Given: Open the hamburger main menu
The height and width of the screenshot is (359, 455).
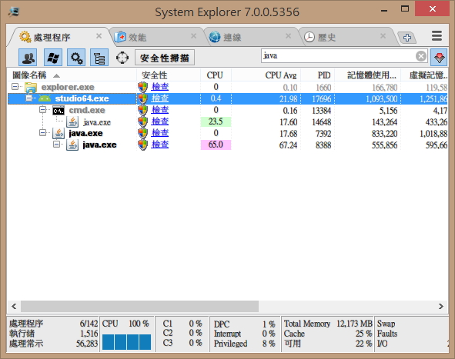Looking at the screenshot, I should pos(437,36).
